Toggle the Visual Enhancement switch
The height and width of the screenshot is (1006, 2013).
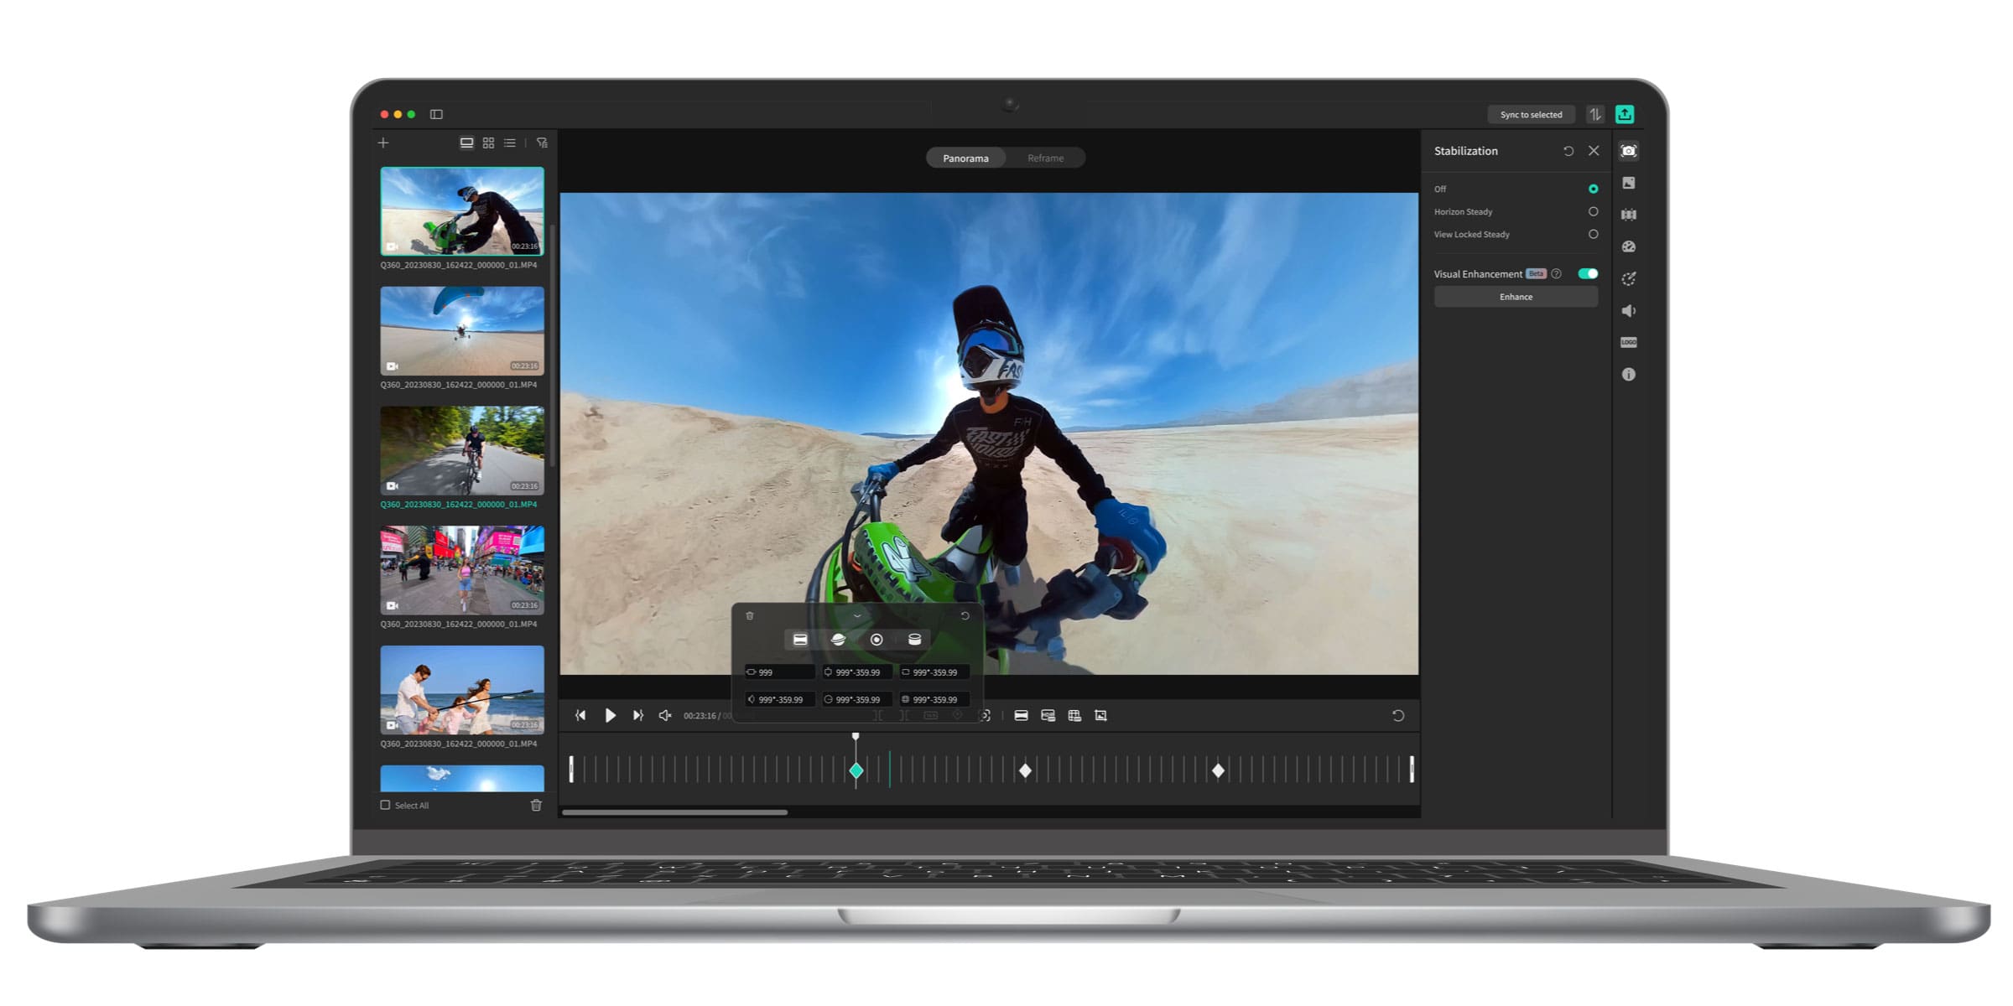tap(1587, 274)
